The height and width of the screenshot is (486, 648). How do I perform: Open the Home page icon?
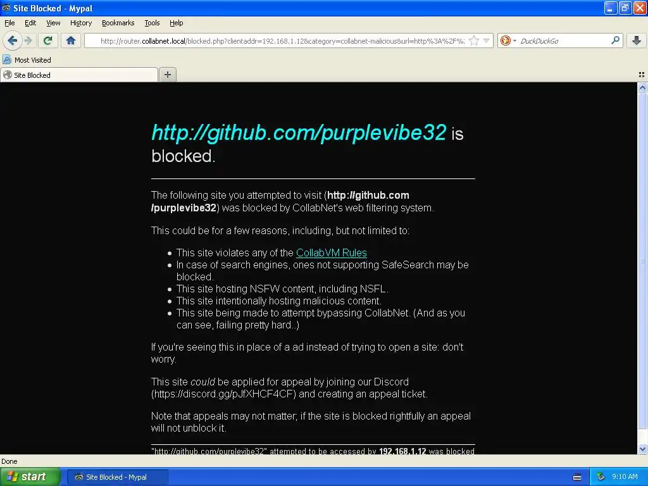71,40
